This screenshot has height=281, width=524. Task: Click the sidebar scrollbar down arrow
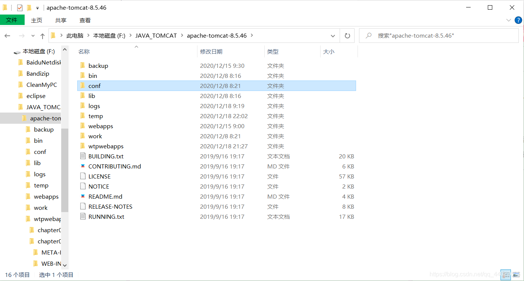[65, 265]
